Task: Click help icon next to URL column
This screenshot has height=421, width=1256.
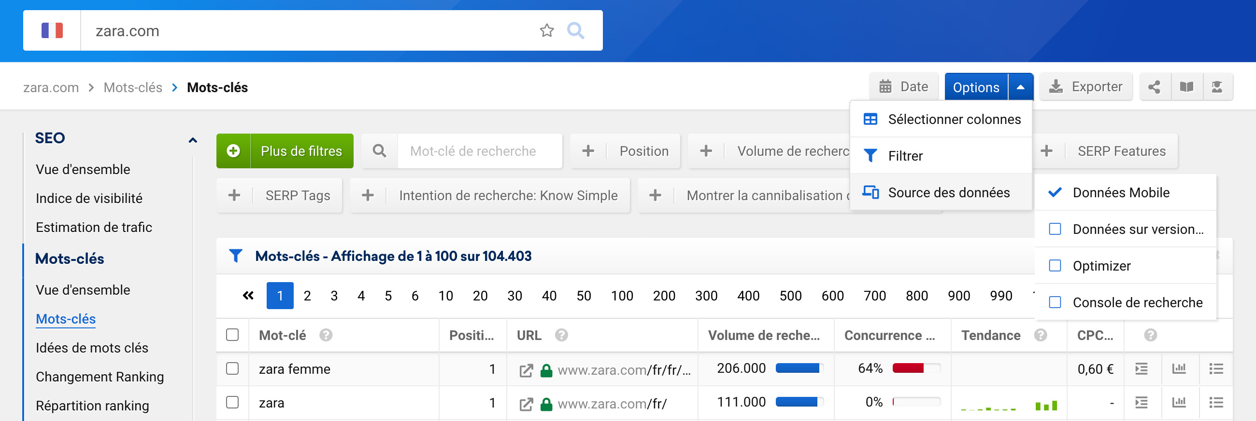Action: [561, 335]
